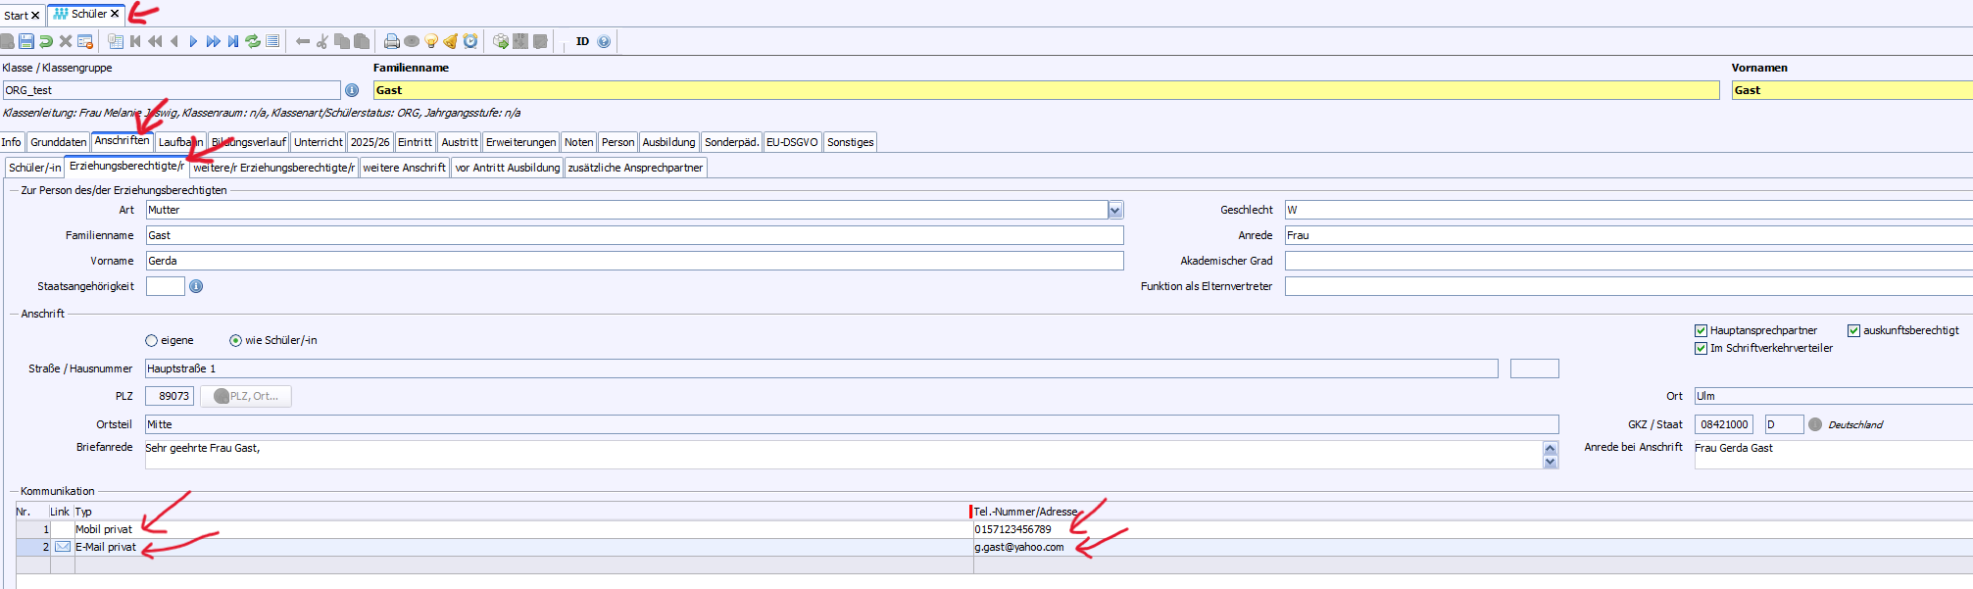
Task: Click the scissors cut icon
Action: tap(321, 41)
